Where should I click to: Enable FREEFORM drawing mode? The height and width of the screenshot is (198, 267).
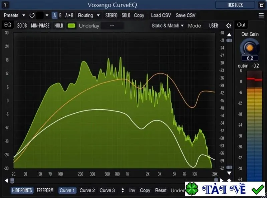click(x=45, y=191)
